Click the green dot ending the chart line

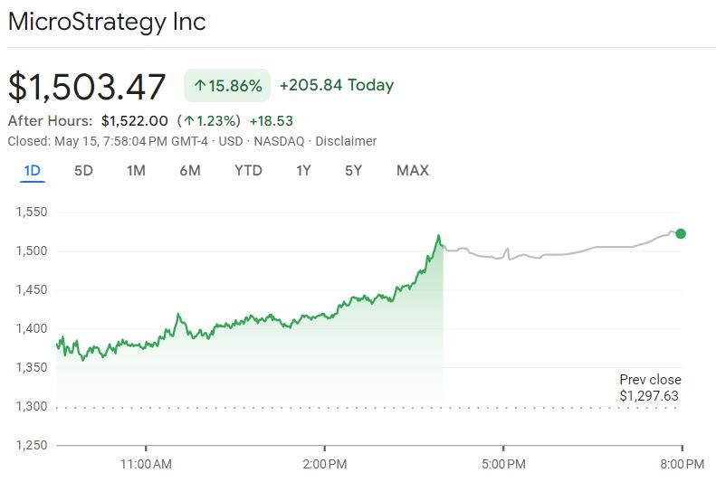(x=681, y=233)
